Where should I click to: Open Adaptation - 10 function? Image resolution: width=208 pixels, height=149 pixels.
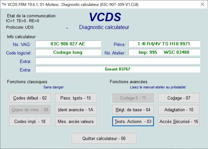point(179,110)
